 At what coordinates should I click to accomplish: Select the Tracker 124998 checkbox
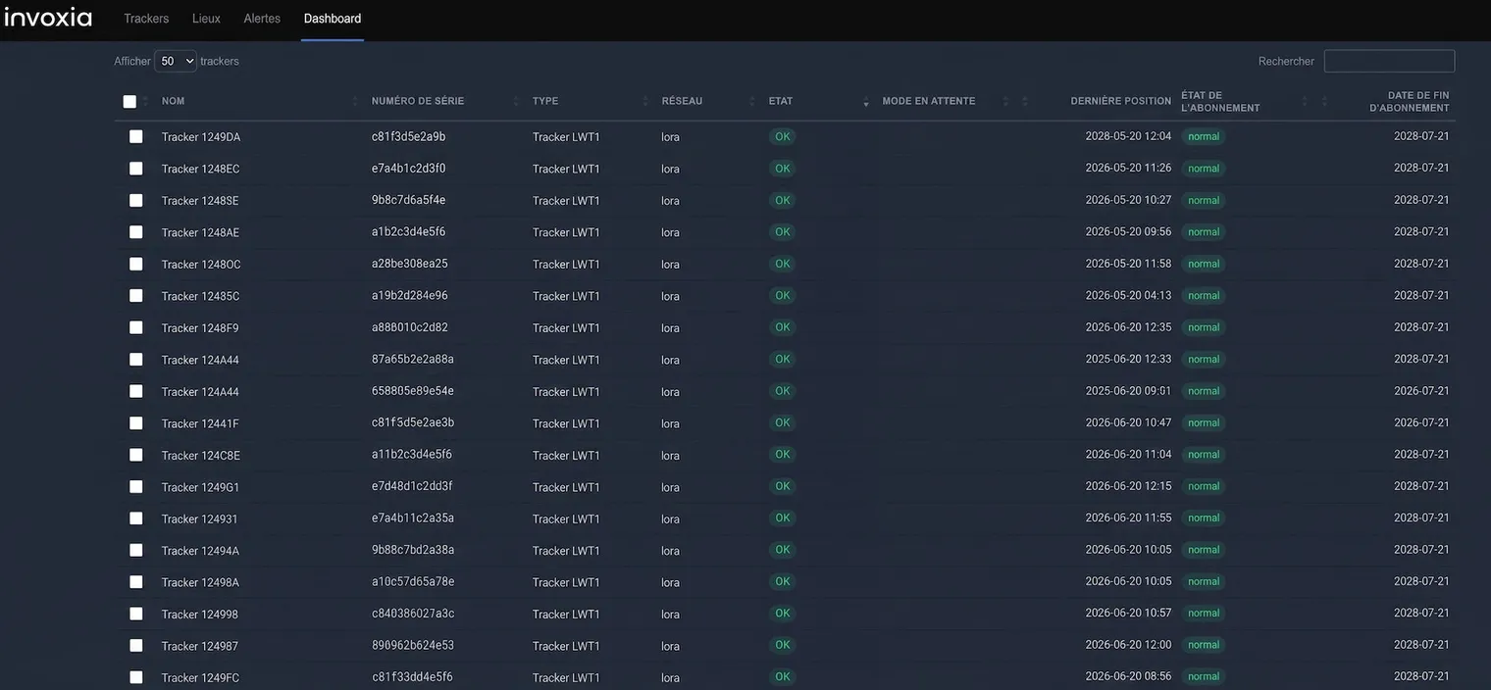tap(136, 614)
